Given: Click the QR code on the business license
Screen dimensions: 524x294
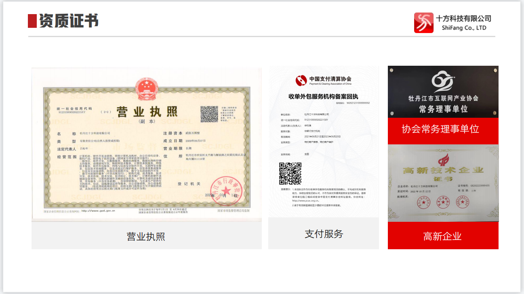Looking at the screenshot, I should tap(209, 115).
